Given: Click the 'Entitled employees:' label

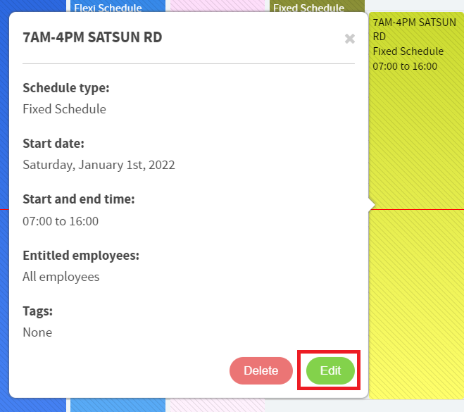Looking at the screenshot, I should [x=81, y=256].
